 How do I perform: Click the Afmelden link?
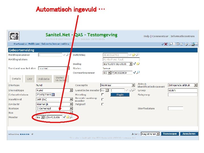coord(14,134)
